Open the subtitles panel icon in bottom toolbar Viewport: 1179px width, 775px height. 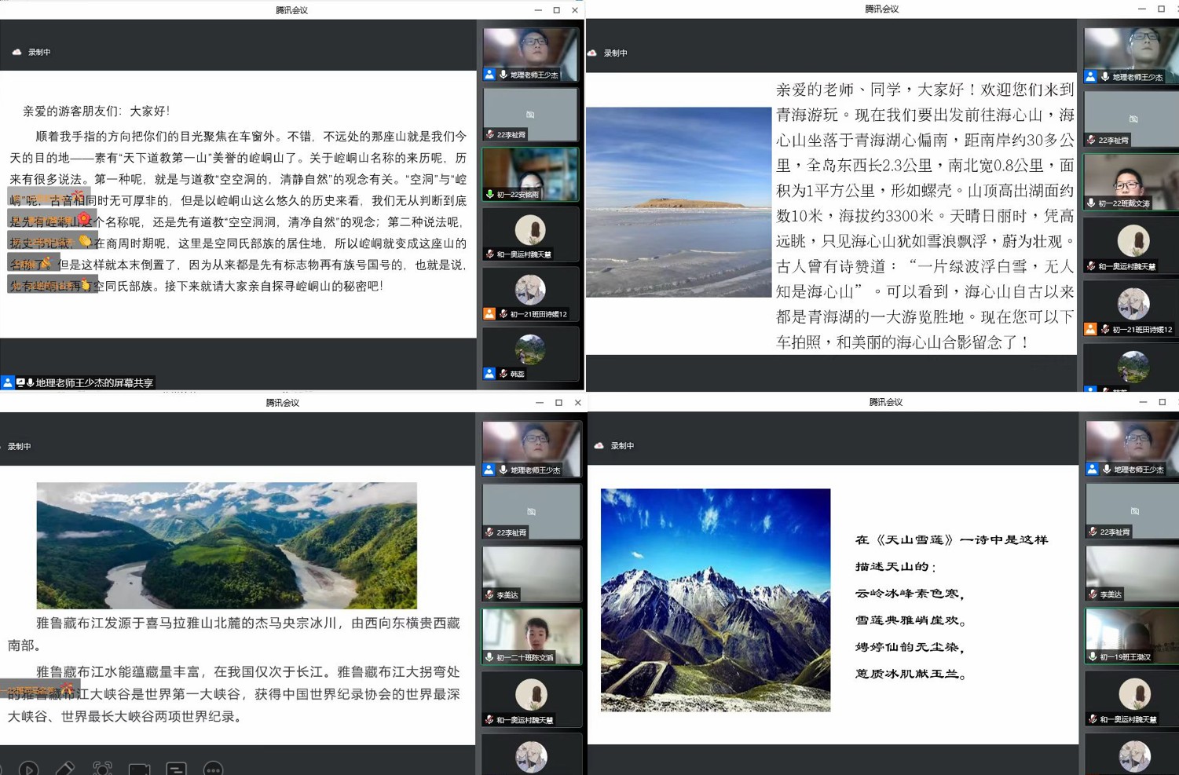click(x=176, y=769)
